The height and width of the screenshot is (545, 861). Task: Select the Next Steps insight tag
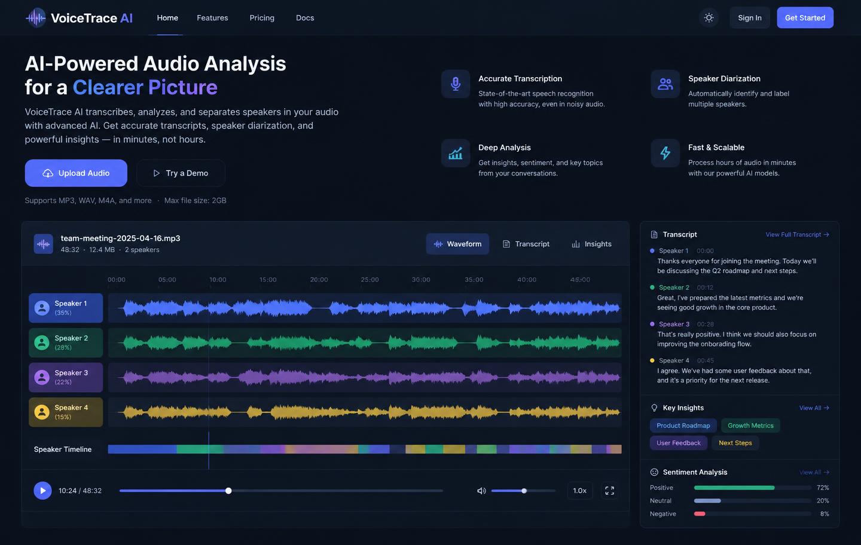click(735, 443)
